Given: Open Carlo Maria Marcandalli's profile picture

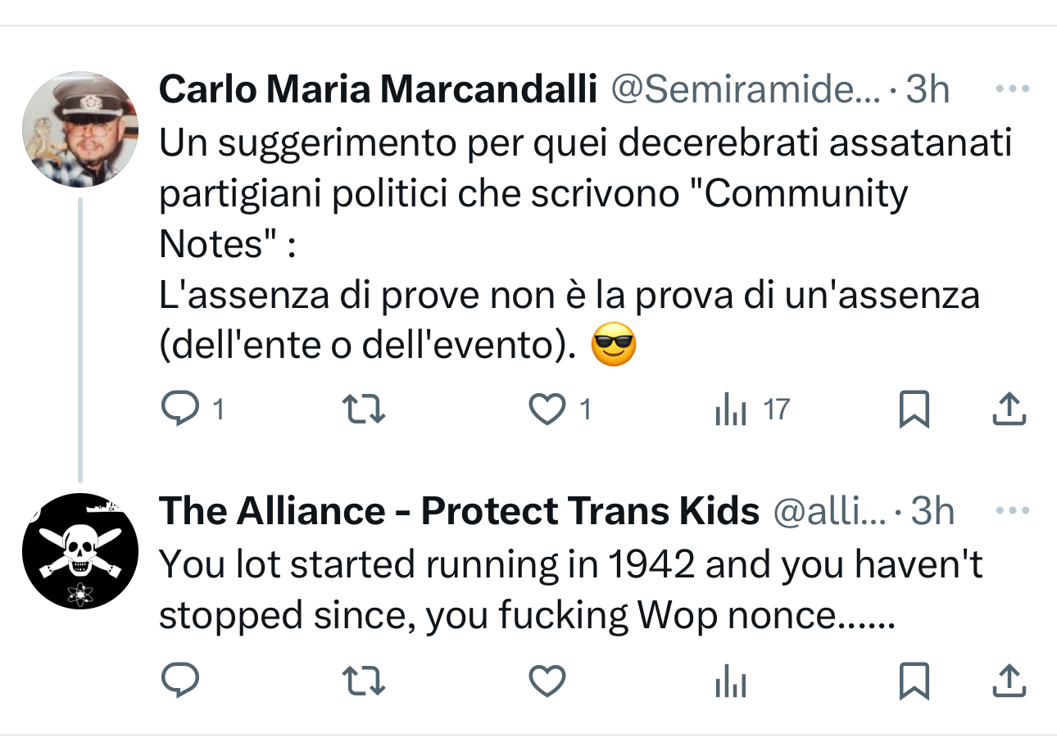Looking at the screenshot, I should [x=79, y=129].
